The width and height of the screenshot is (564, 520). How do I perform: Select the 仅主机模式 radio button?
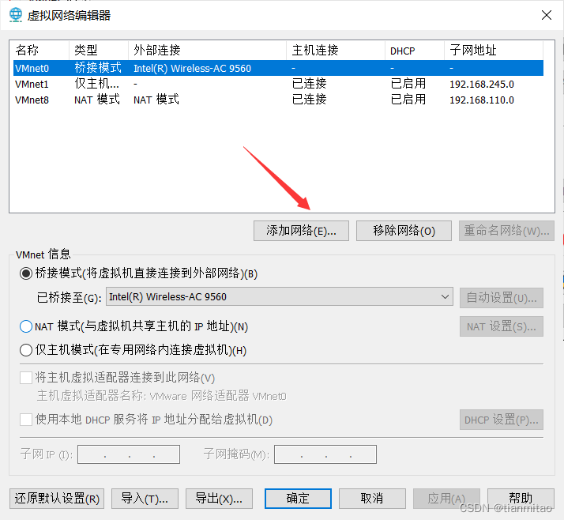click(26, 350)
